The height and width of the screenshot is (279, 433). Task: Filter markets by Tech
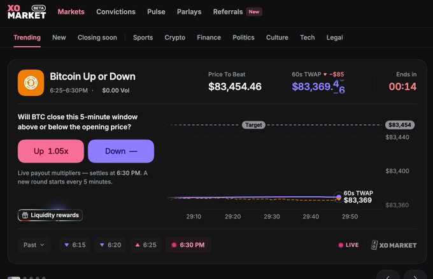point(308,38)
